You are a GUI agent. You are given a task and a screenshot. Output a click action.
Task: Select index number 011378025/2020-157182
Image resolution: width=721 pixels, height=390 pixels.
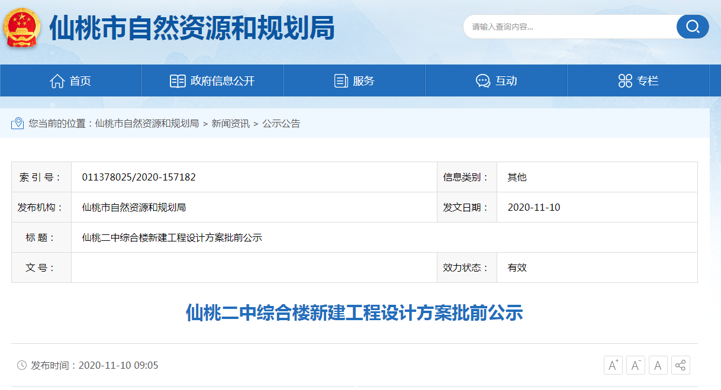coord(139,177)
